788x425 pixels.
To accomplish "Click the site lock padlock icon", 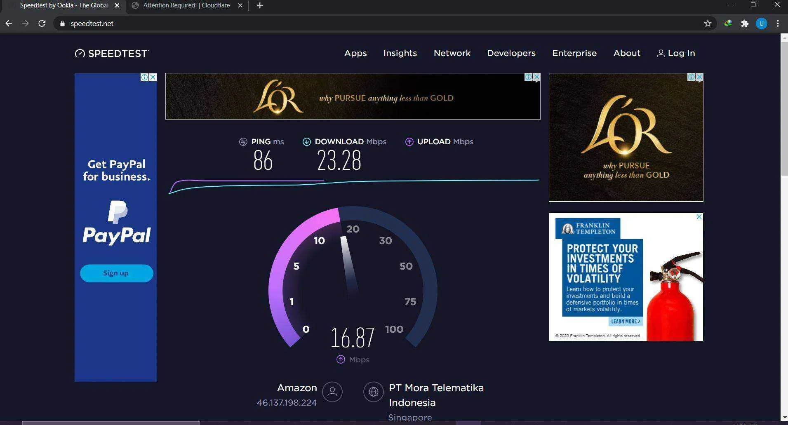I will point(62,23).
